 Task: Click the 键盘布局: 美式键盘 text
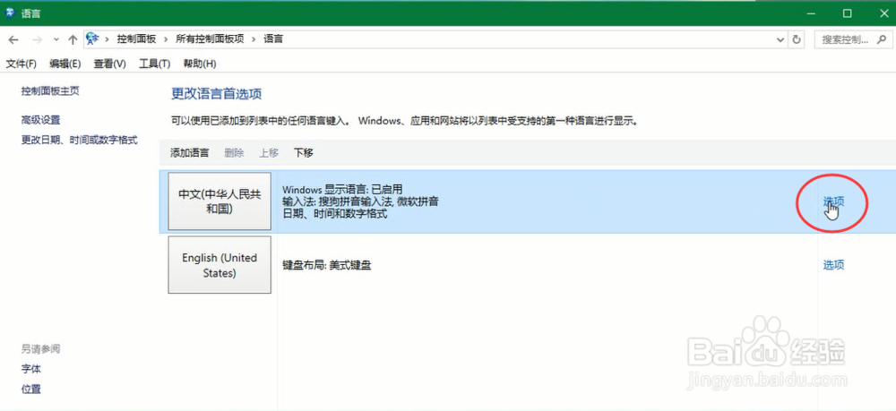pyautogui.click(x=327, y=265)
